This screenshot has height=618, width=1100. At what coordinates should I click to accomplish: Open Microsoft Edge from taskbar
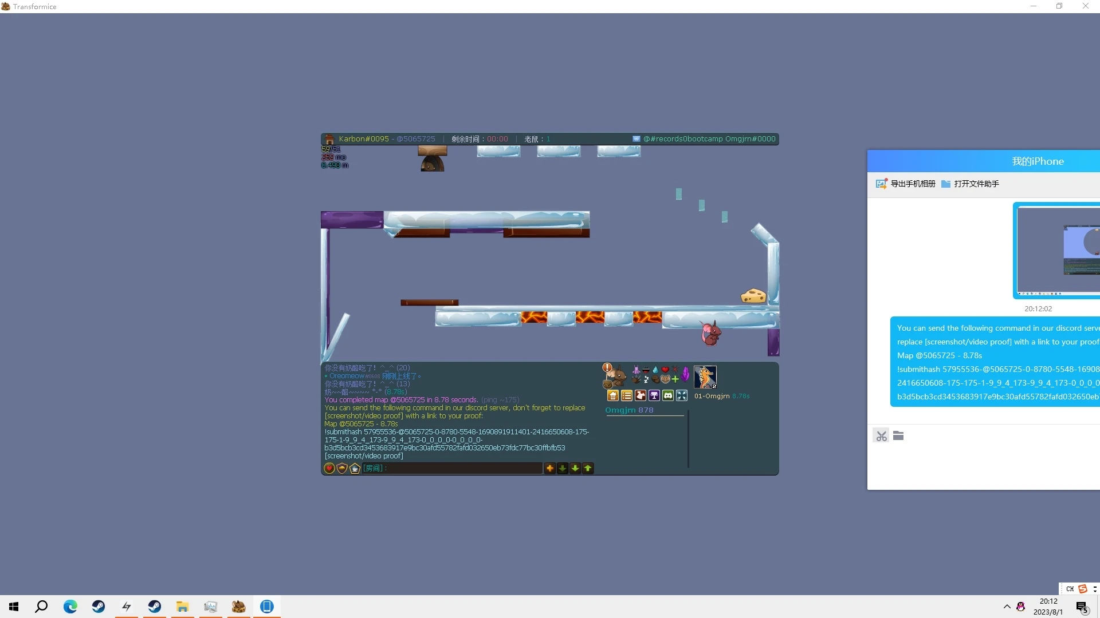pyautogui.click(x=70, y=607)
